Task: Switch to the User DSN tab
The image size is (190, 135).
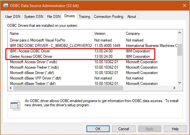Action: (x=13, y=17)
